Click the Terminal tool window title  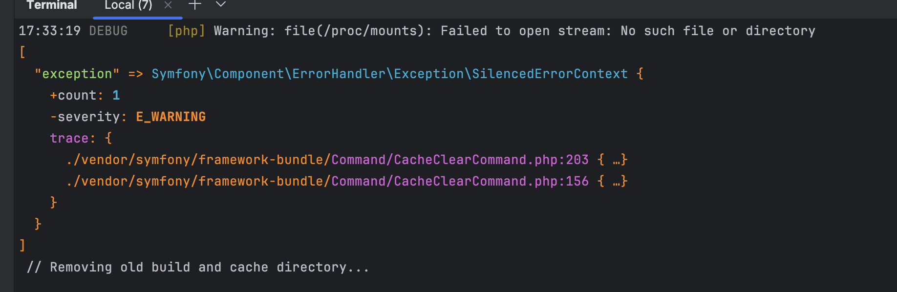pyautogui.click(x=52, y=5)
